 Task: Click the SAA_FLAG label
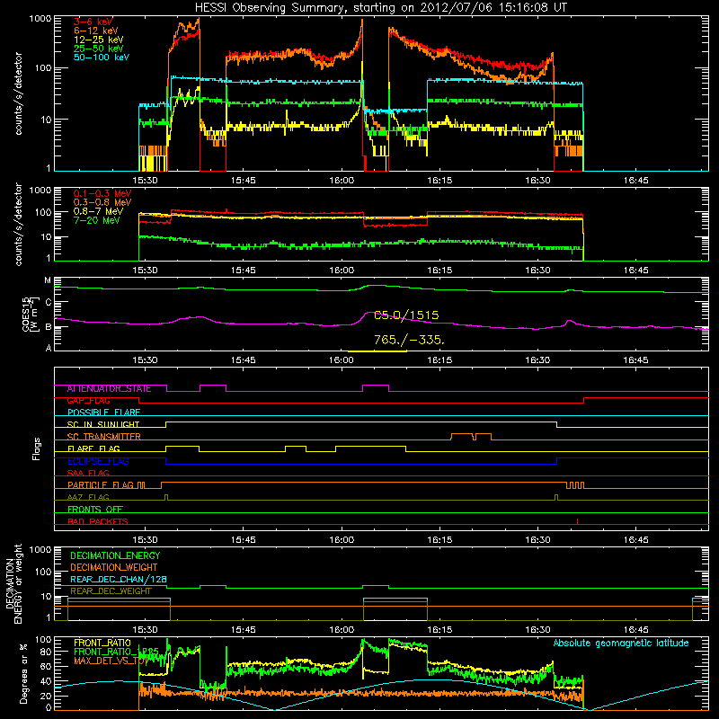point(88,474)
